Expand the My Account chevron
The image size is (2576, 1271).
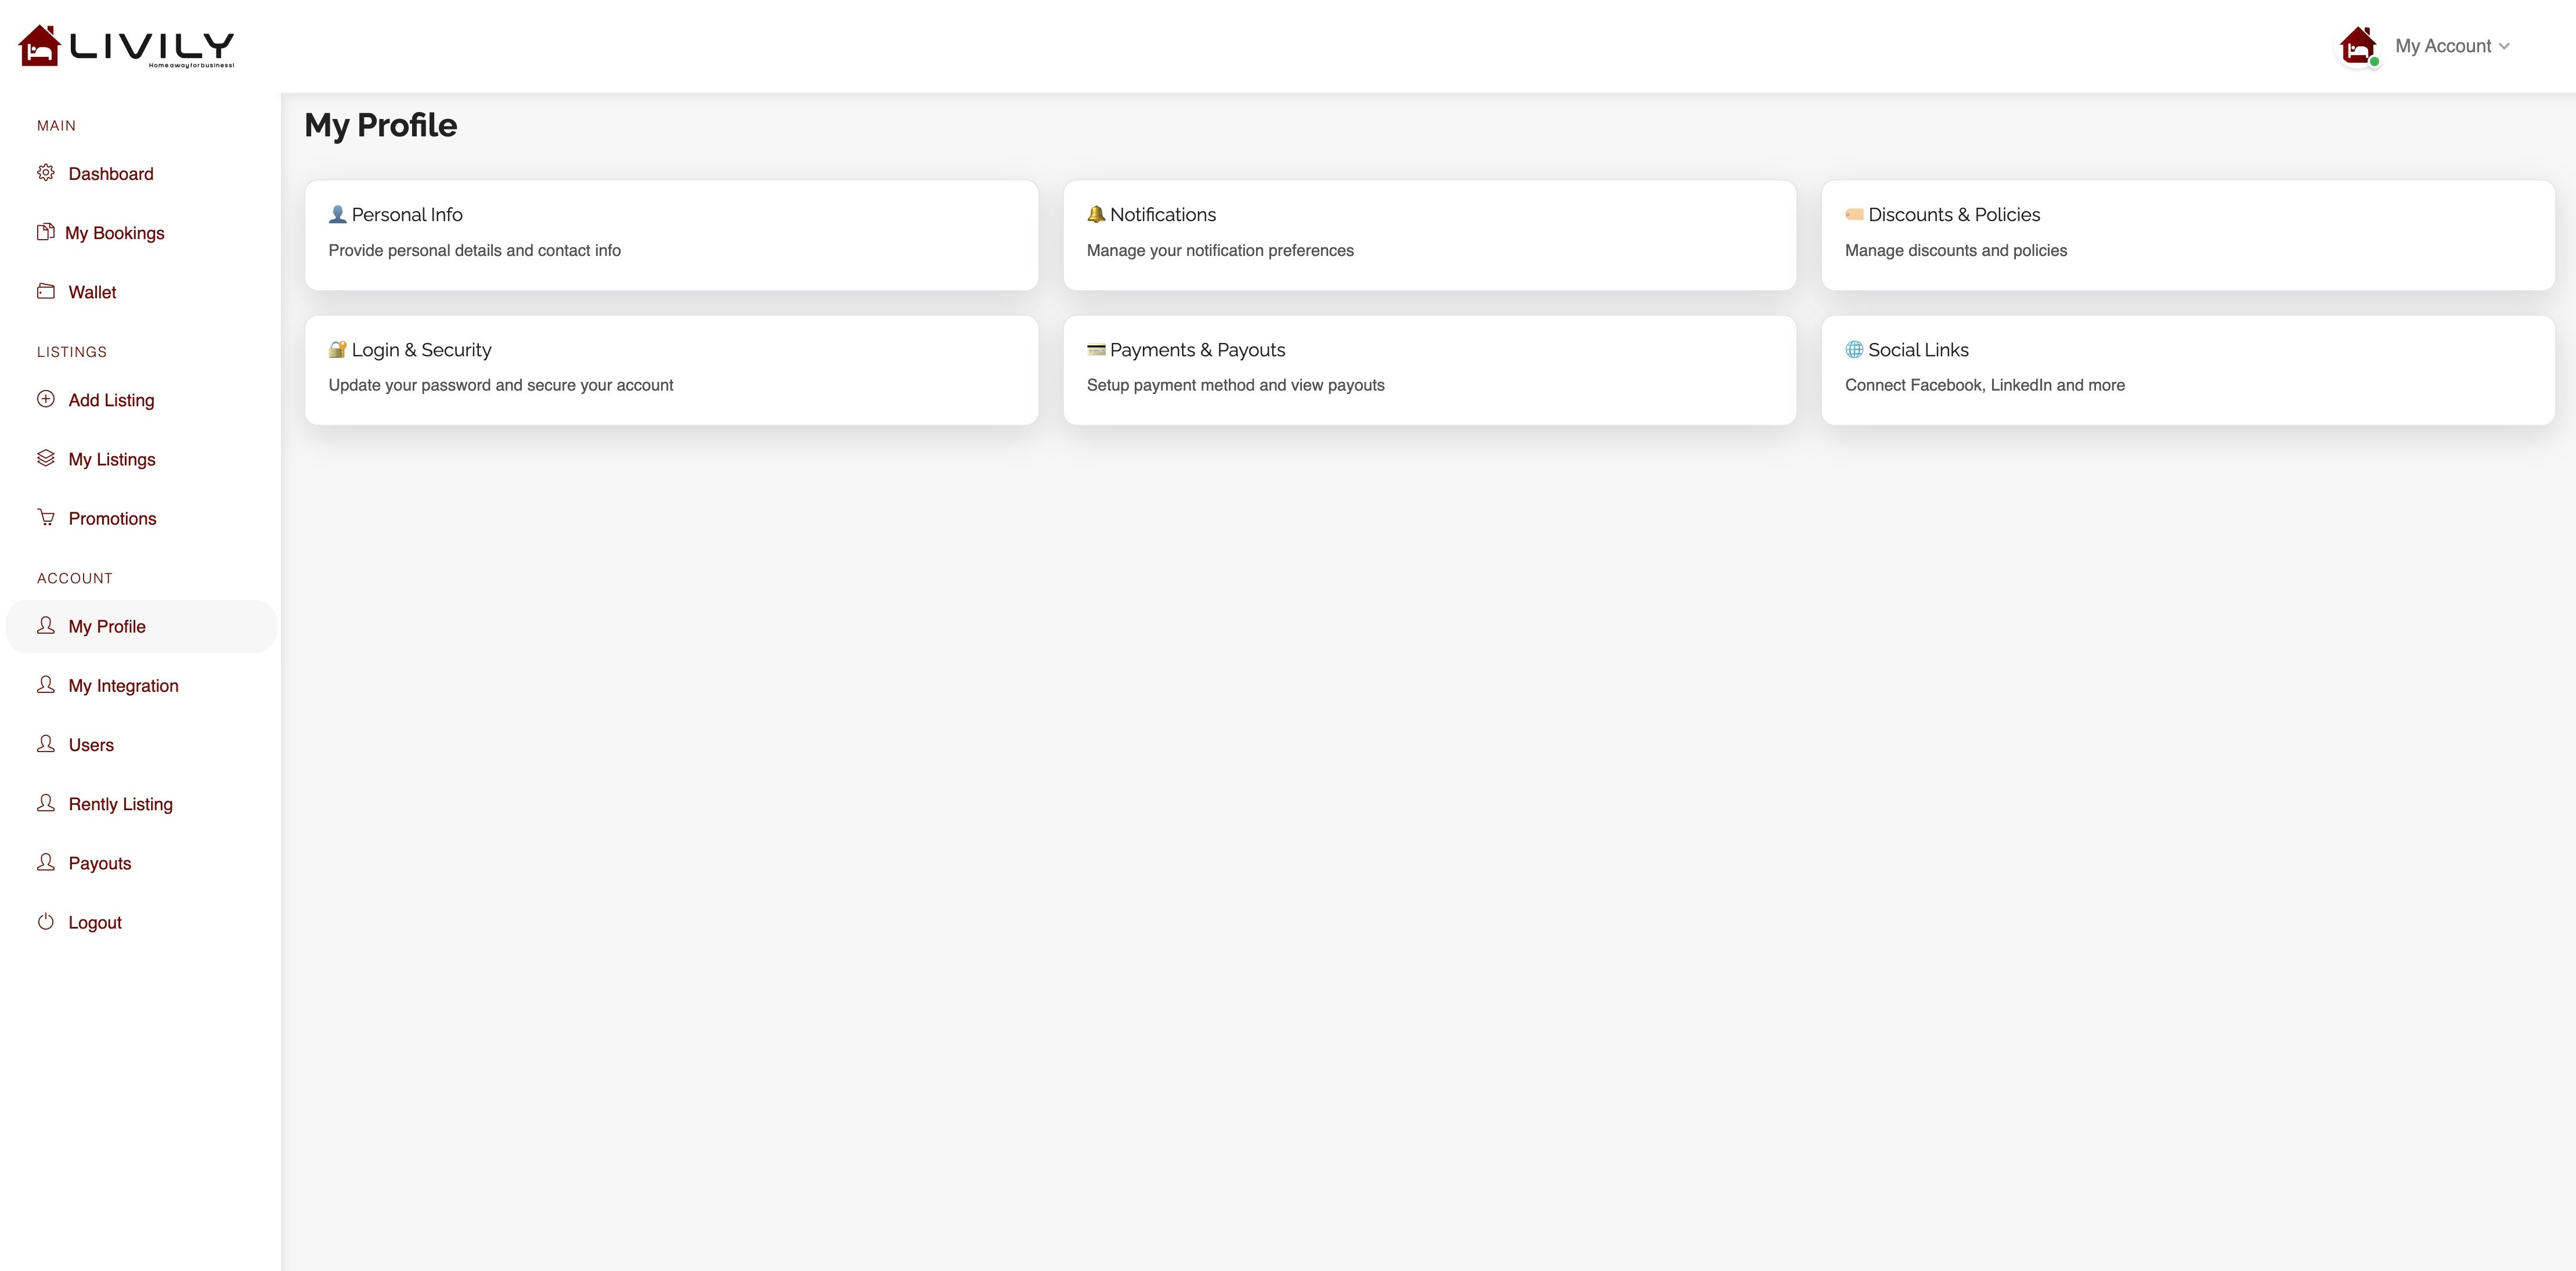(2504, 46)
